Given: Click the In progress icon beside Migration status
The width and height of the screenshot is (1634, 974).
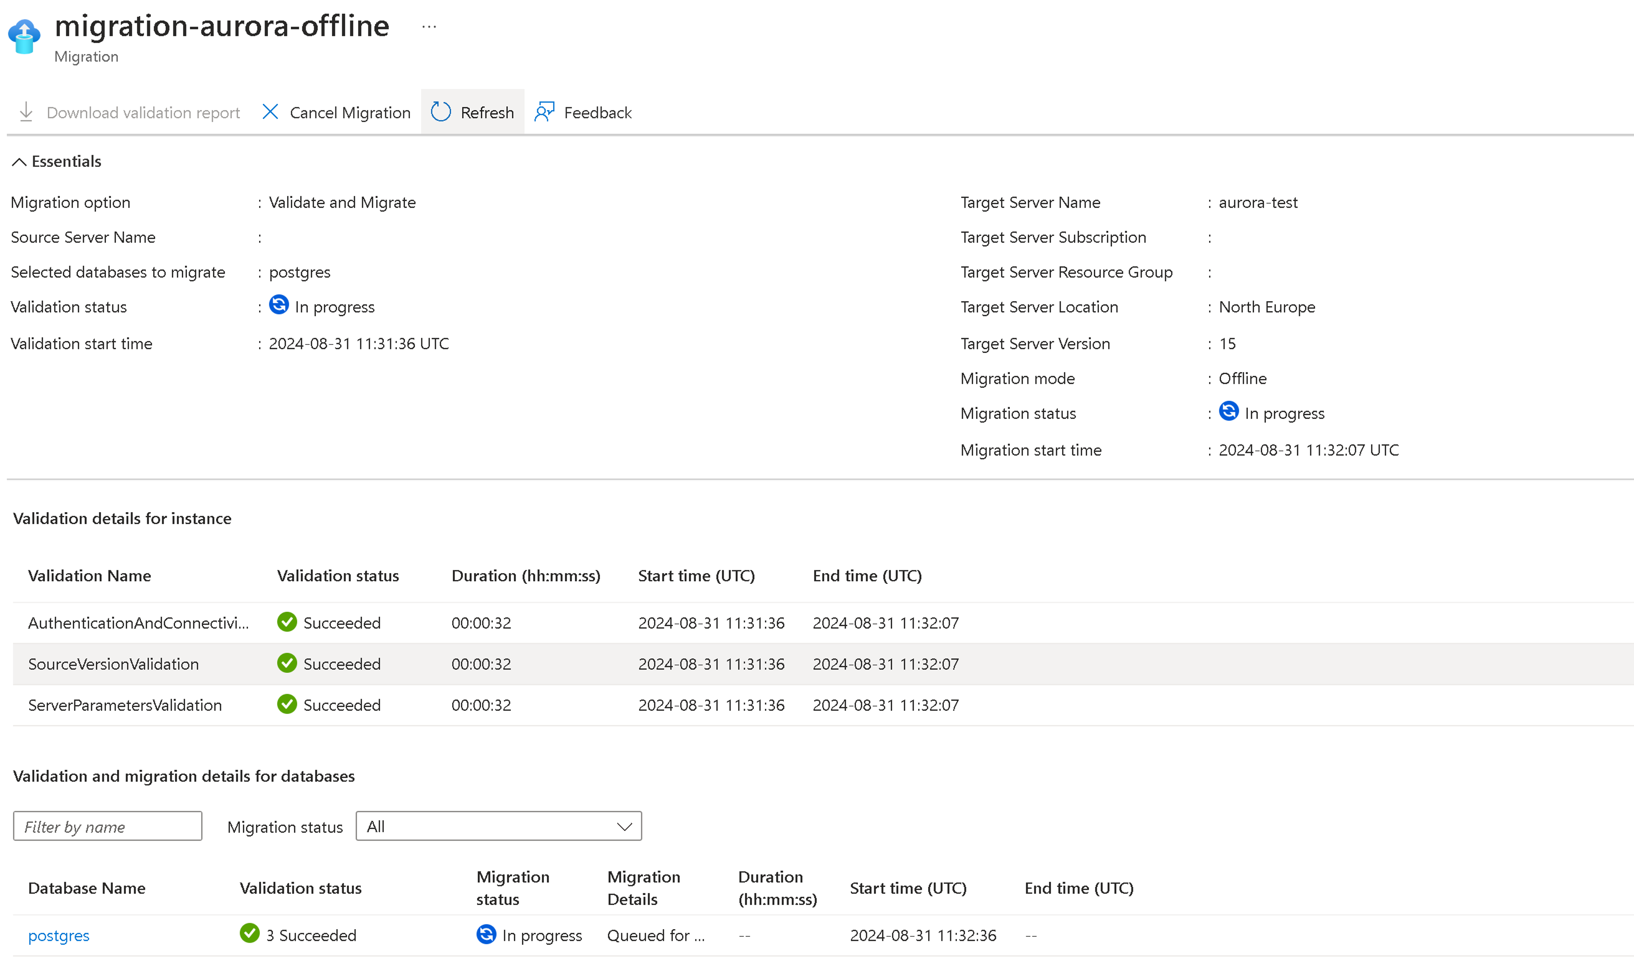Looking at the screenshot, I should [x=1229, y=411].
